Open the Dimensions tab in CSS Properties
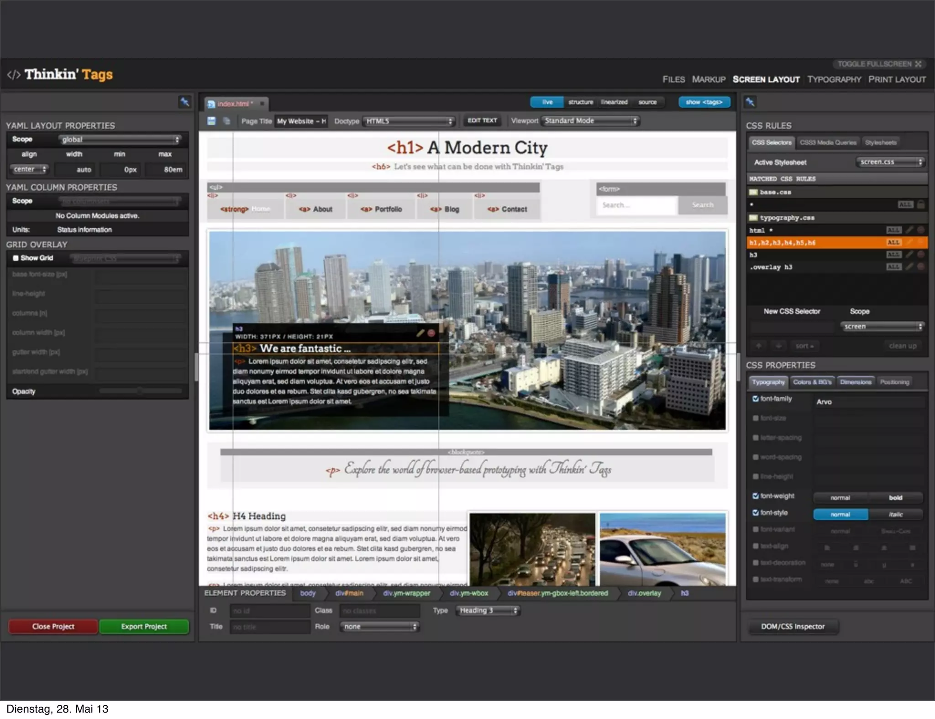The image size is (935, 719). point(855,382)
